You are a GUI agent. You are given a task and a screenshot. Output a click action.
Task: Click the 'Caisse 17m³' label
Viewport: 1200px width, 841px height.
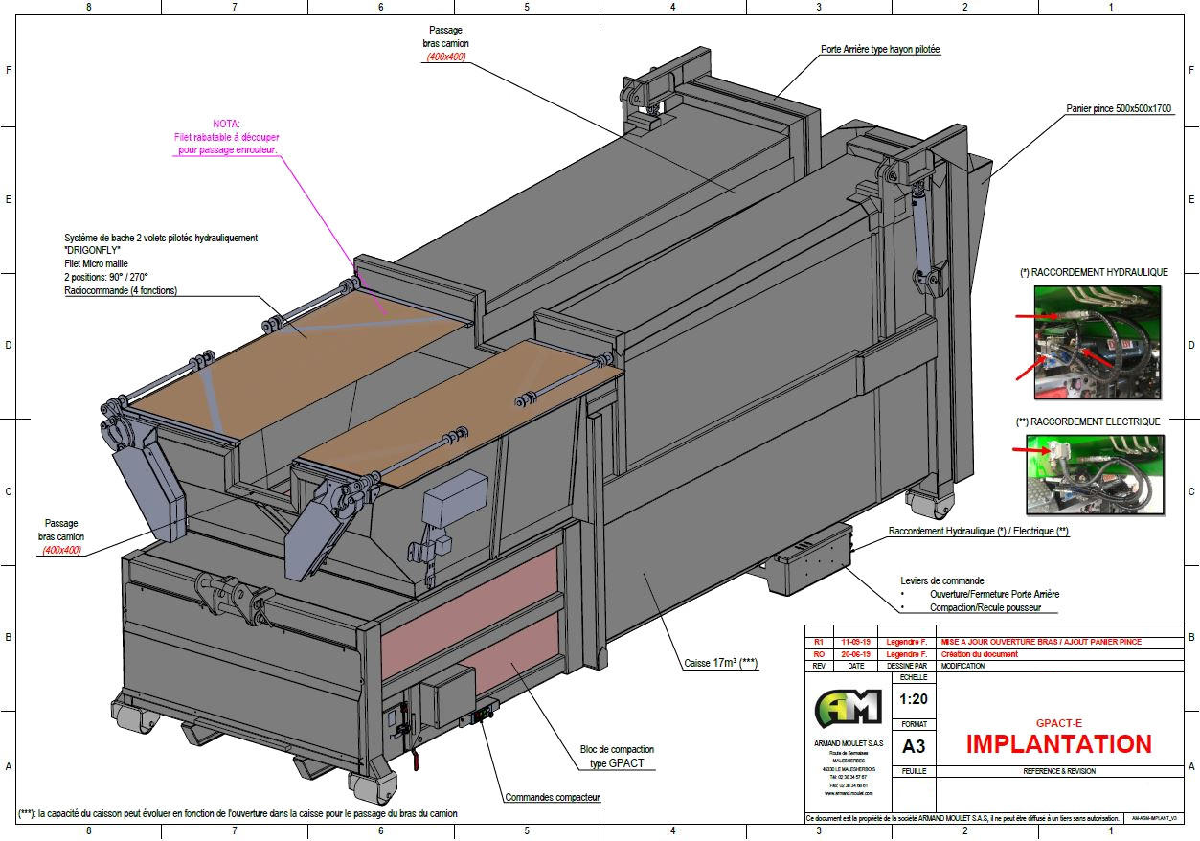pos(720,663)
